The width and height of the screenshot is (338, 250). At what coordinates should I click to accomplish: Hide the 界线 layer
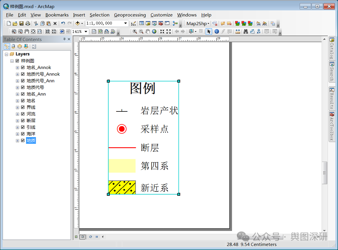coord(23,107)
